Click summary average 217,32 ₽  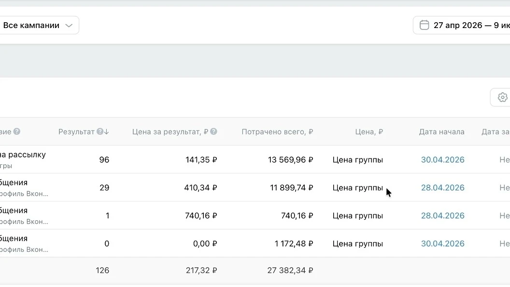tap(201, 271)
